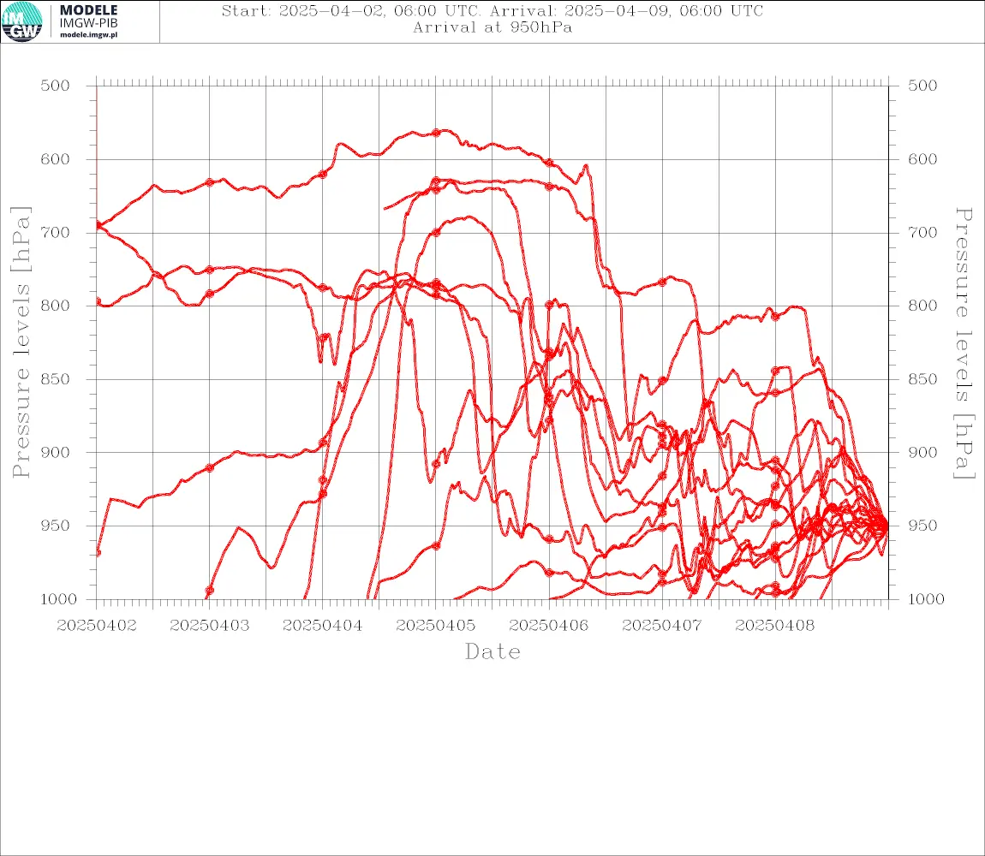This screenshot has width=985, height=856.
Task: Click the 'Arrival at 950hPa' subtitle
Action: pyautogui.click(x=493, y=27)
